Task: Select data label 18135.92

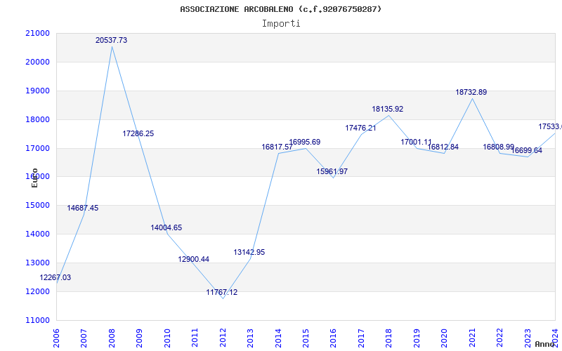Action: coord(388,109)
